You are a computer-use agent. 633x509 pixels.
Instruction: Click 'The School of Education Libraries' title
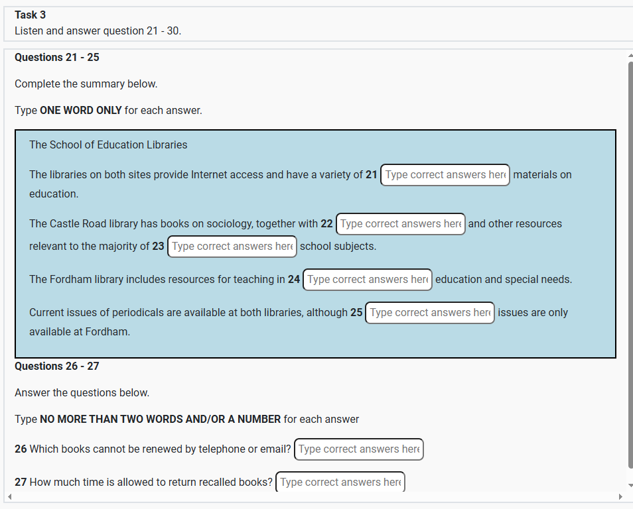[108, 145]
